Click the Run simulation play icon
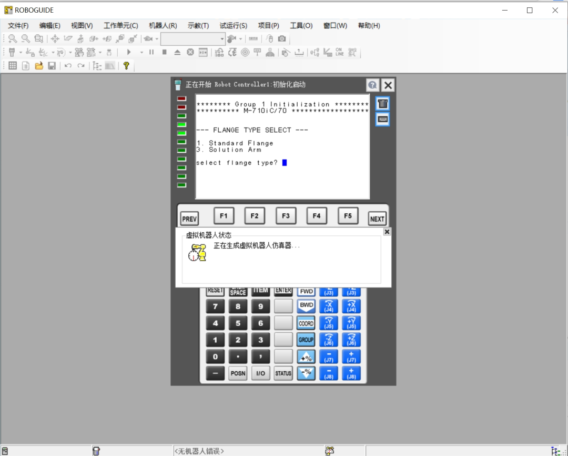 click(129, 52)
